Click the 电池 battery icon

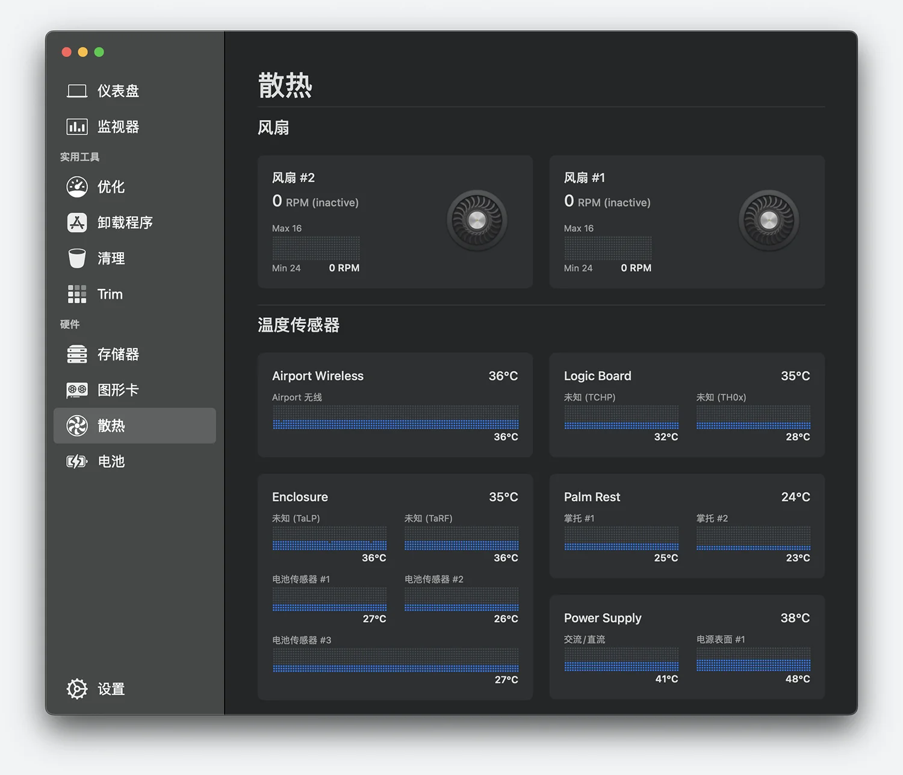click(77, 462)
